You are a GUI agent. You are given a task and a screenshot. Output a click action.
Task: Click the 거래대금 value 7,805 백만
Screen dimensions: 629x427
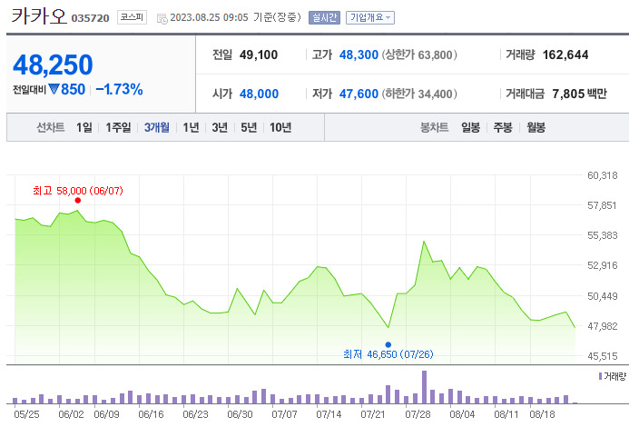579,94
